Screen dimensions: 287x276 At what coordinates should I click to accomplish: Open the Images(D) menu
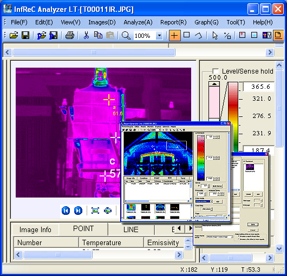[x=102, y=22]
